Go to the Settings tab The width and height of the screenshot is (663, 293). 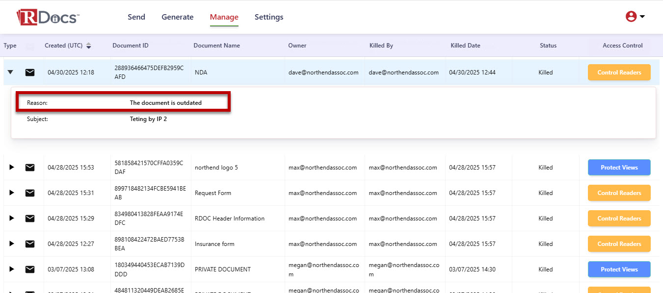[x=269, y=17]
